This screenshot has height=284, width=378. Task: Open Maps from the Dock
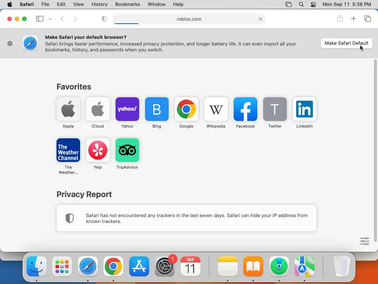(x=305, y=266)
